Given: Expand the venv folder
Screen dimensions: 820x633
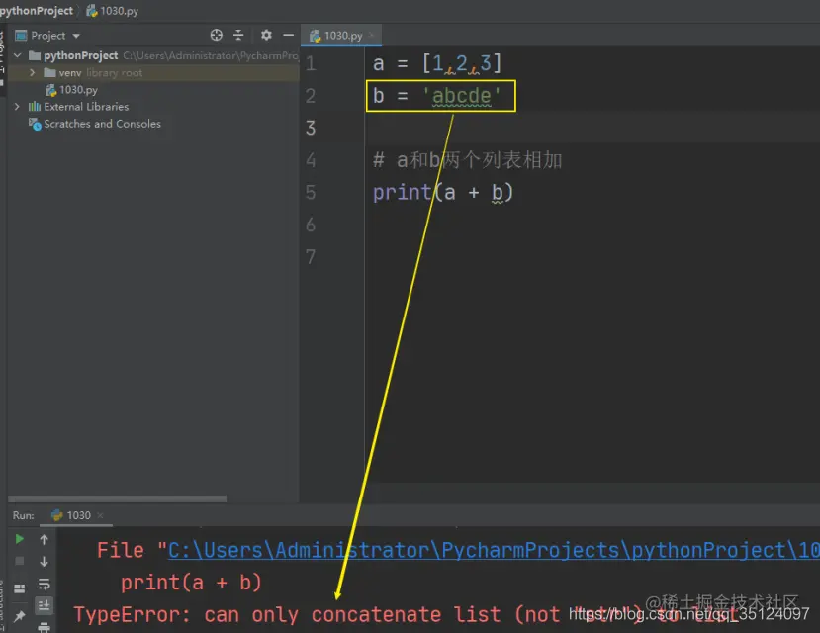Looking at the screenshot, I should [33, 72].
